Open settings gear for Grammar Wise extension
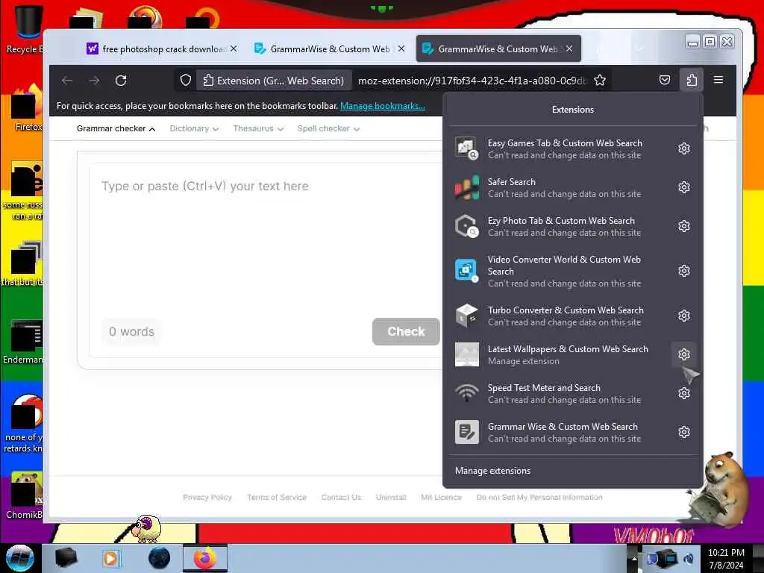 (684, 432)
